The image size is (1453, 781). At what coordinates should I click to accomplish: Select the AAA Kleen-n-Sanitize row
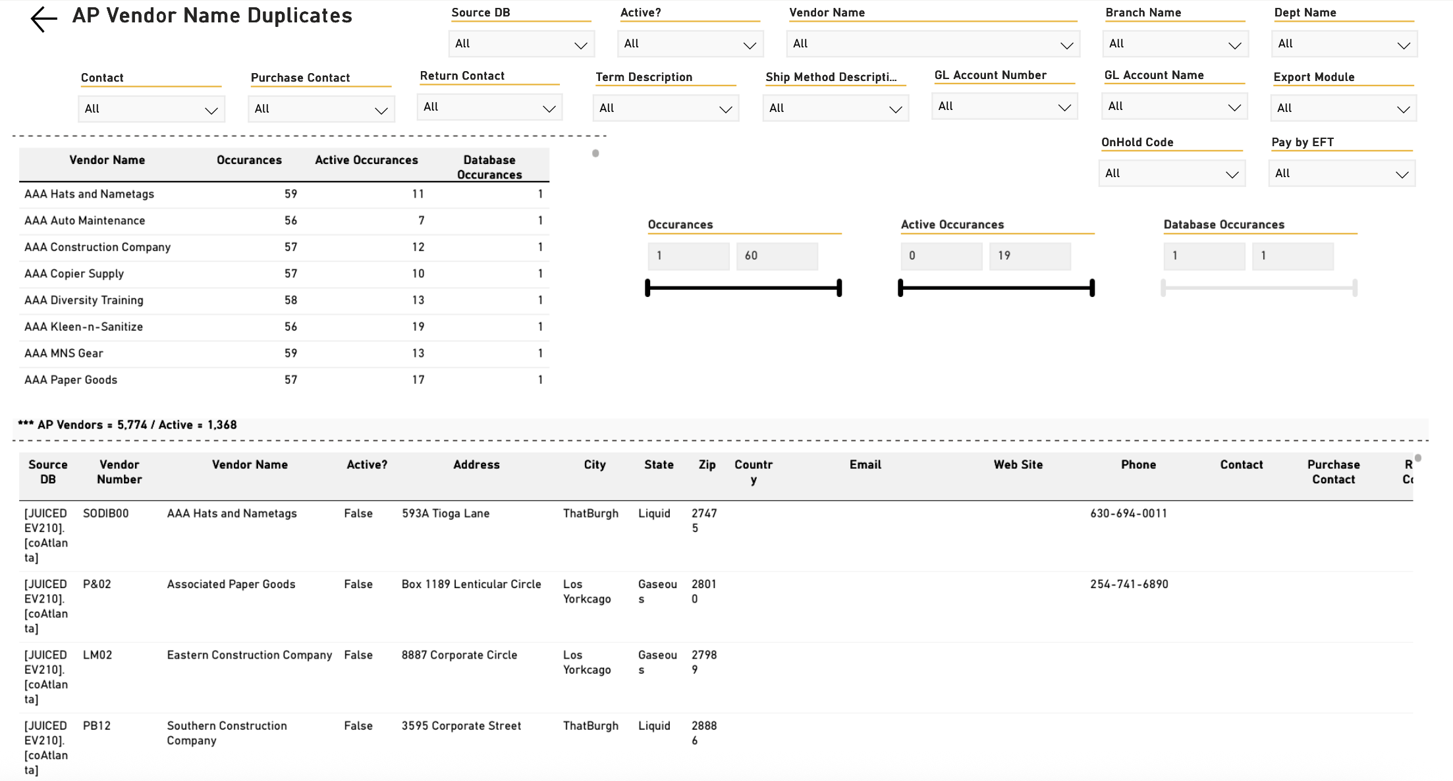[x=284, y=327]
